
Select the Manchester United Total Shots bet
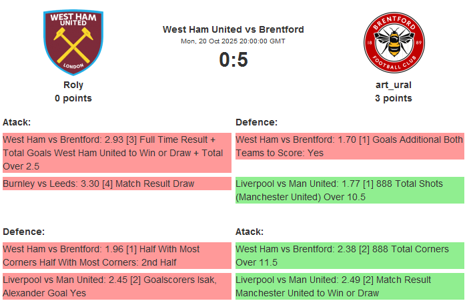tap(350, 190)
